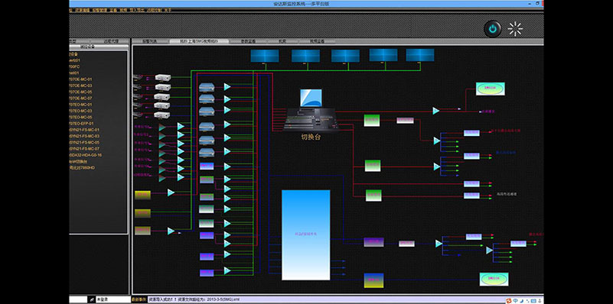
Task: Select the oval SMG node at top right
Action: click(491, 89)
